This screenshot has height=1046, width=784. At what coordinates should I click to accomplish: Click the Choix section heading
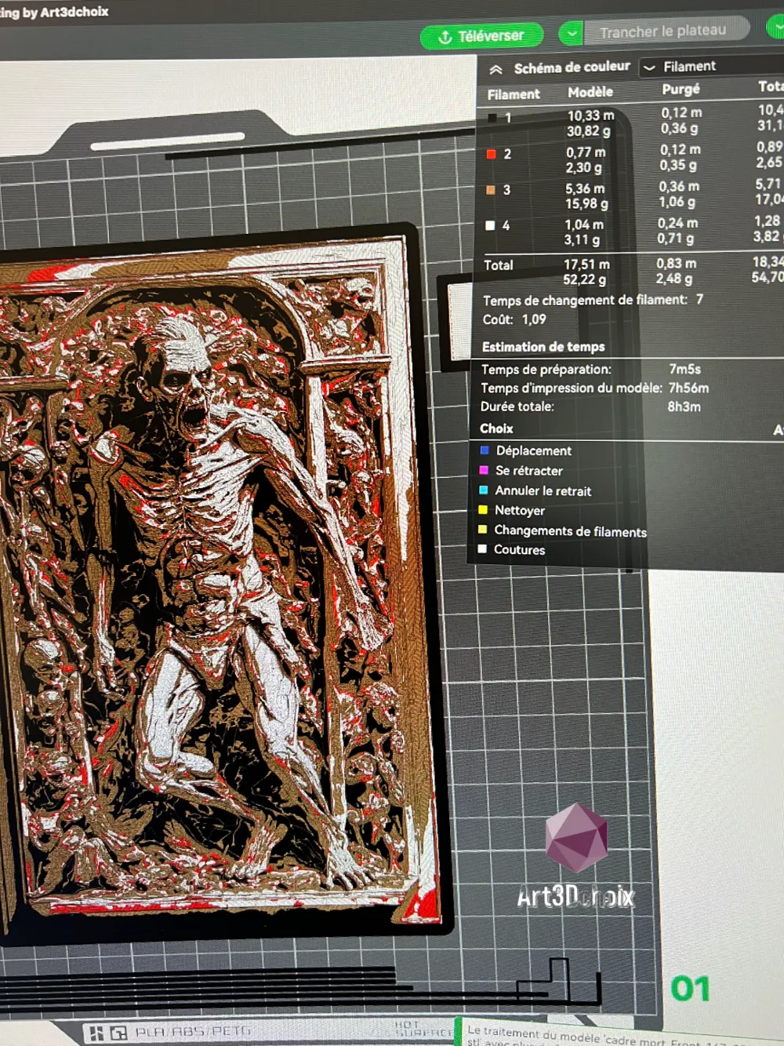(496, 428)
